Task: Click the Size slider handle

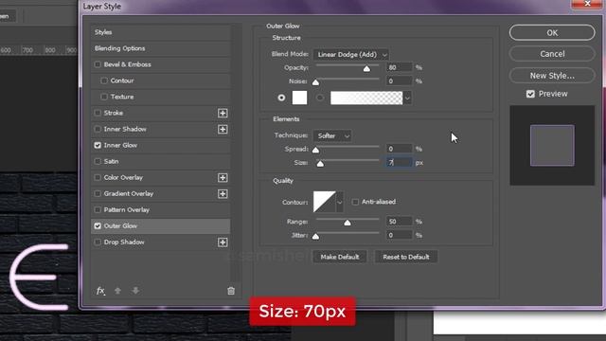Action: pos(320,164)
